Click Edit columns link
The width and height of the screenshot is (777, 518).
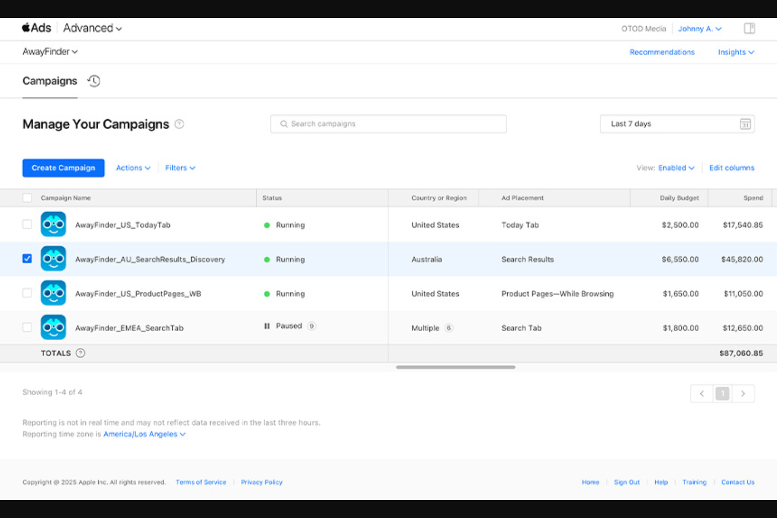[732, 168]
